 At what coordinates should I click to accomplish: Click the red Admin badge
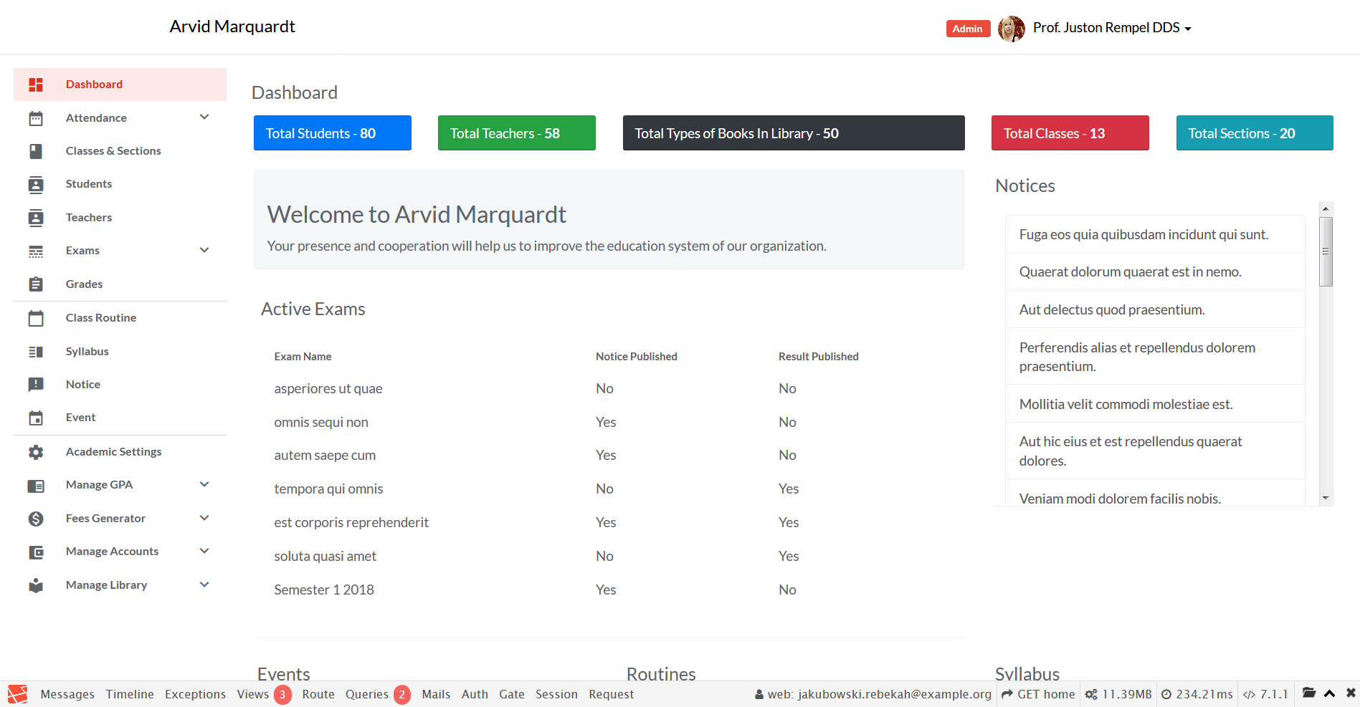pyautogui.click(x=968, y=29)
